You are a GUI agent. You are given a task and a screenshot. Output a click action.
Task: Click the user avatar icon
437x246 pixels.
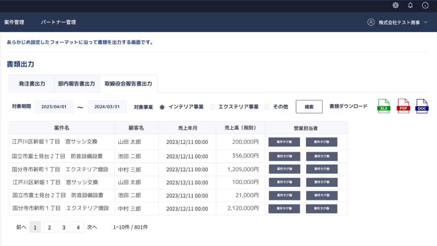371,22
